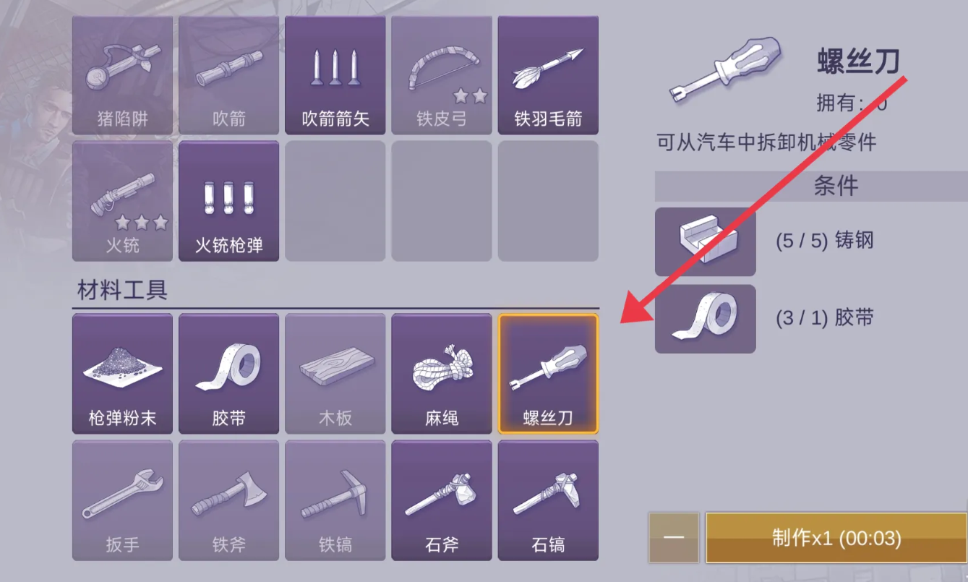
Task: Pick the 铁羽毛箭 feather arrow tile
Action: [548, 75]
